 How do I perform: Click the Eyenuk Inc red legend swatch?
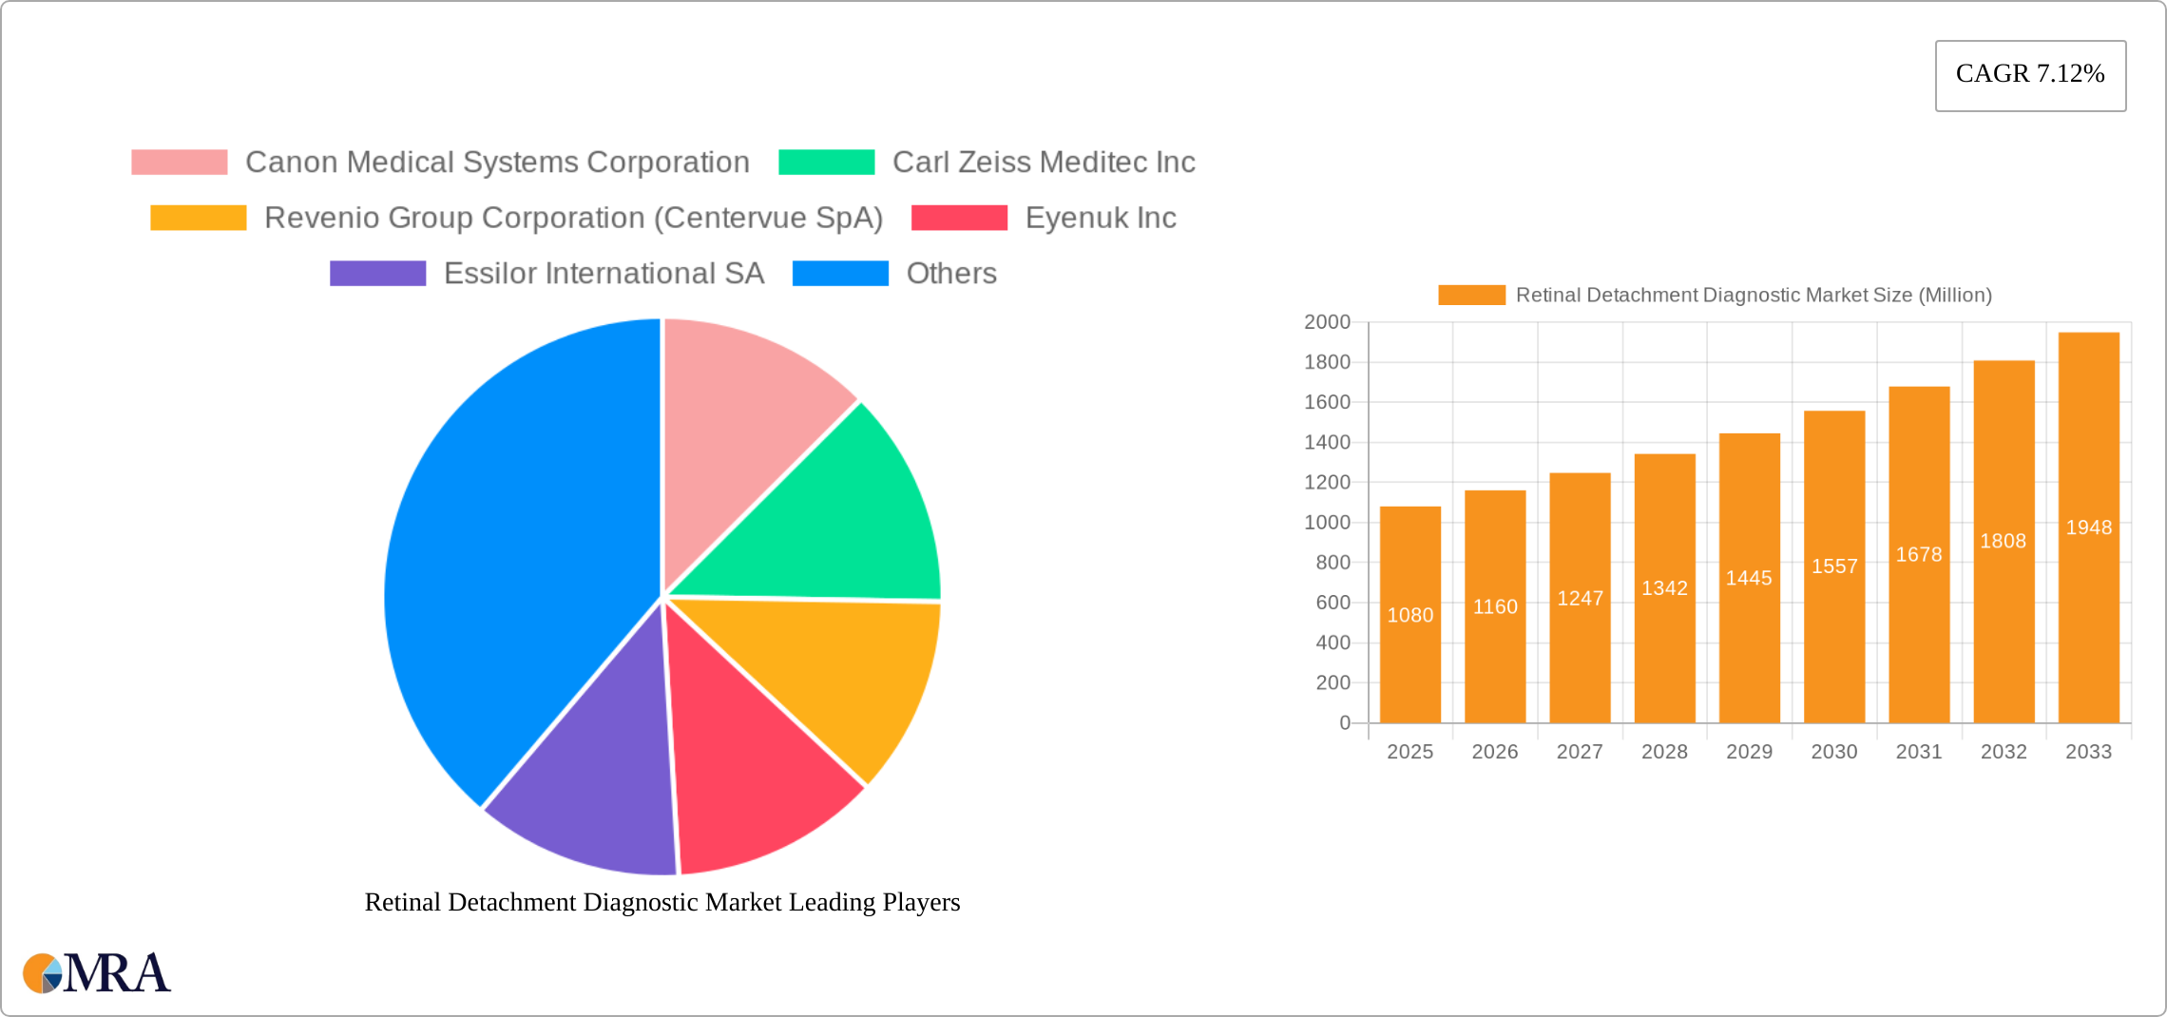pos(960,218)
